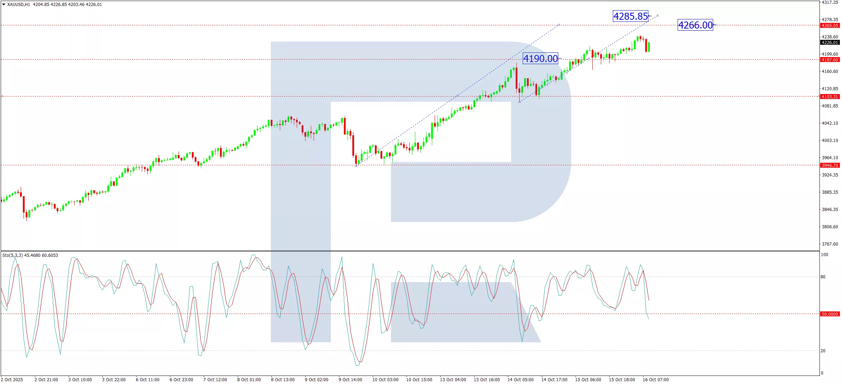Select the 4266.00 target label box
Image resolution: width=842 pixels, height=384 pixels.
click(695, 25)
